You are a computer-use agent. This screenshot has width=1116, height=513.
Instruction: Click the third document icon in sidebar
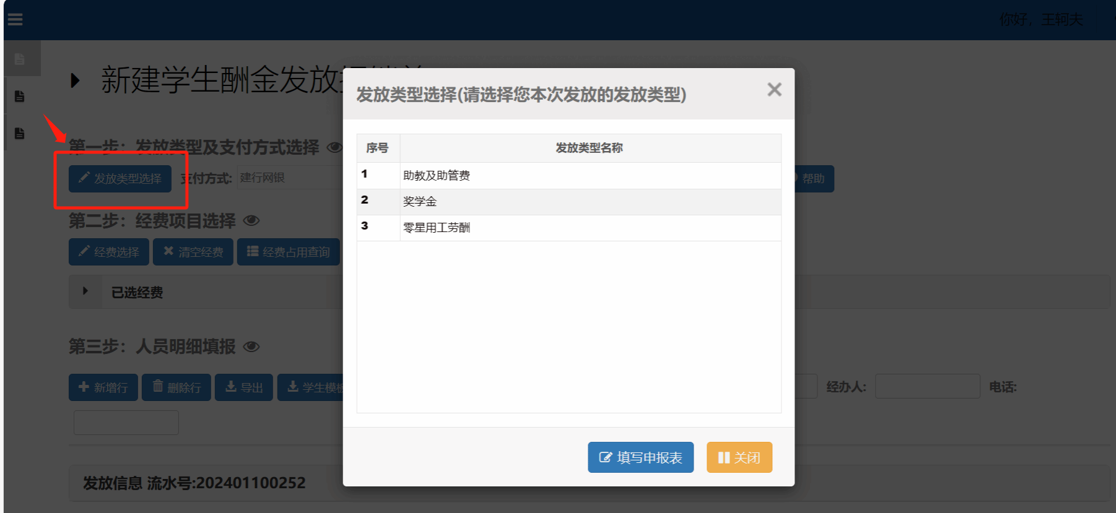pos(20,134)
